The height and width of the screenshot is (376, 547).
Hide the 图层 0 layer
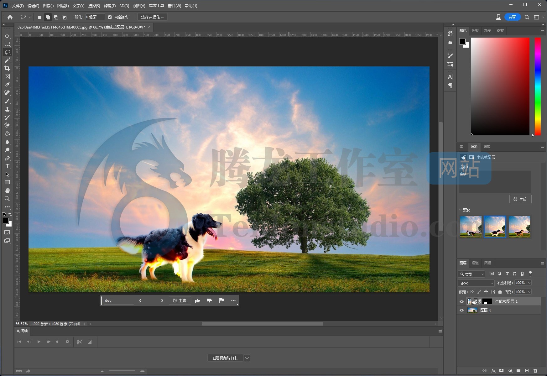pyautogui.click(x=461, y=310)
